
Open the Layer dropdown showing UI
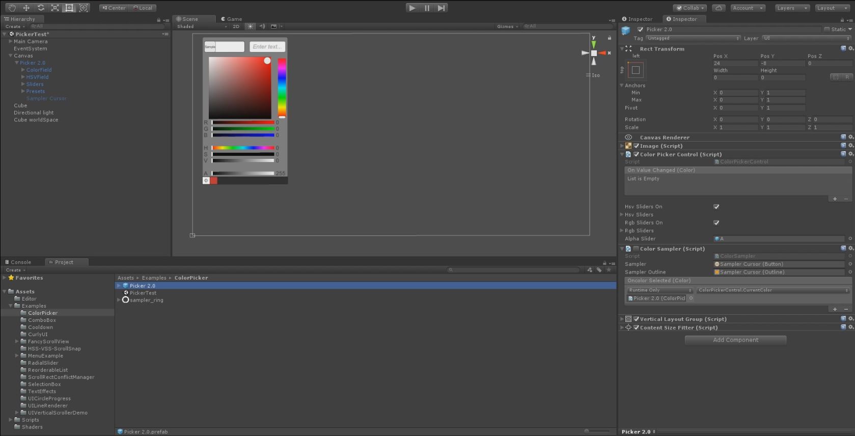click(x=807, y=38)
